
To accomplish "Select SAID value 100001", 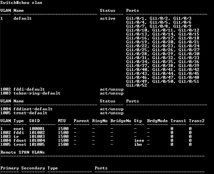I will pyautogui.click(x=37, y=129).
